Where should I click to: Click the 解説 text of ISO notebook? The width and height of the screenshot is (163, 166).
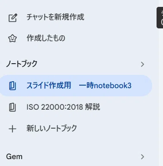(x=92, y=107)
